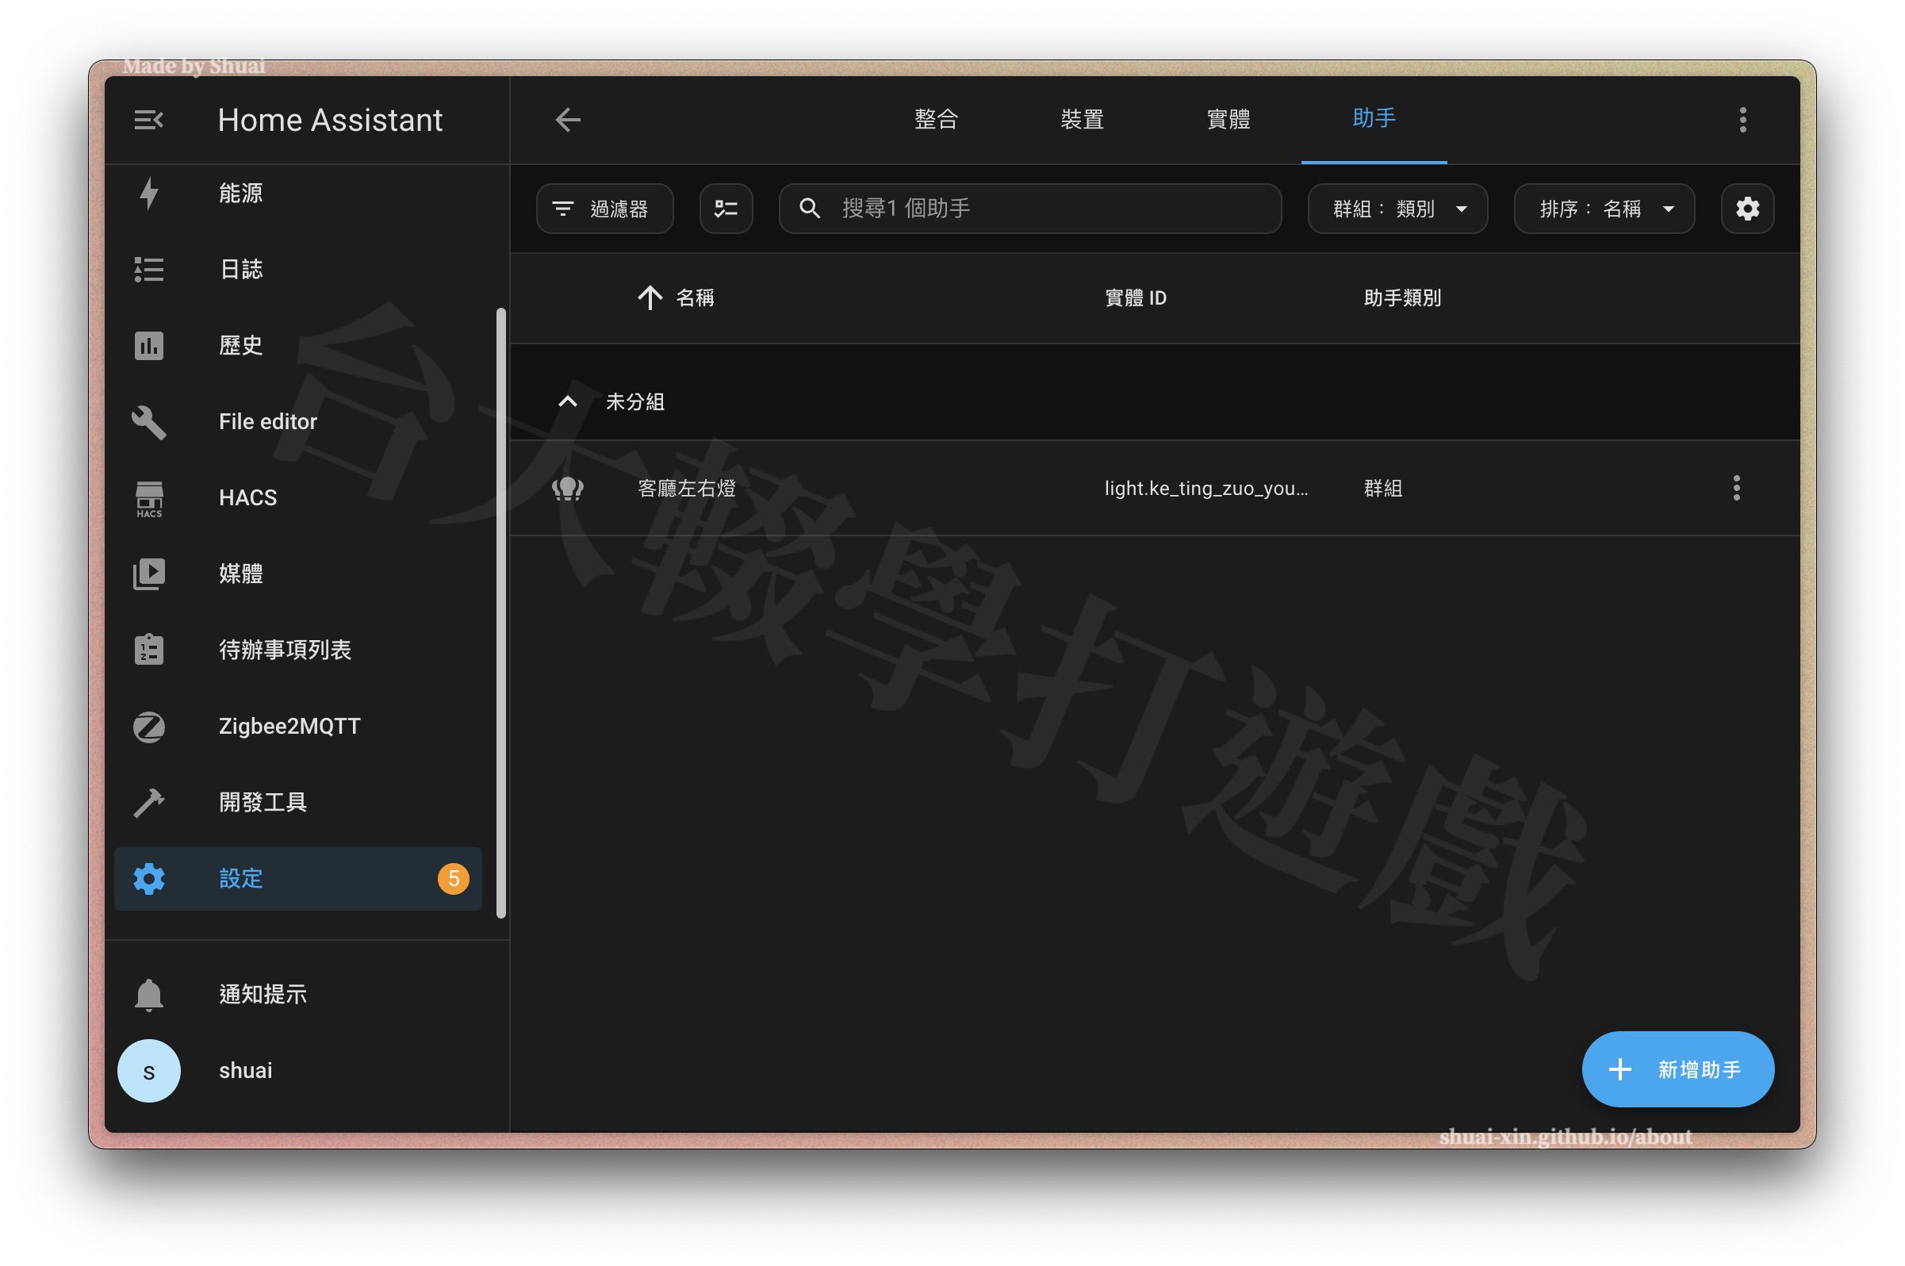
Task: Open File editor in the sidebar
Action: 298,421
